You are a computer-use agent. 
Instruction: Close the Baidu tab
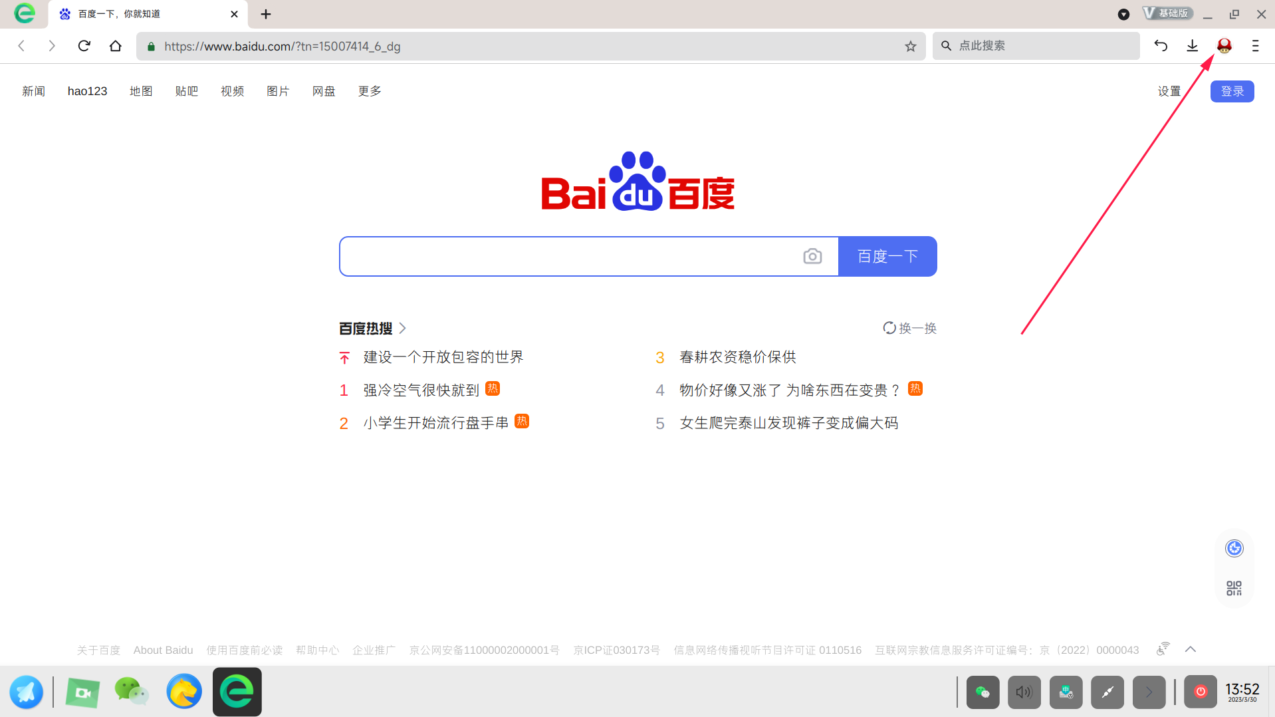click(234, 14)
